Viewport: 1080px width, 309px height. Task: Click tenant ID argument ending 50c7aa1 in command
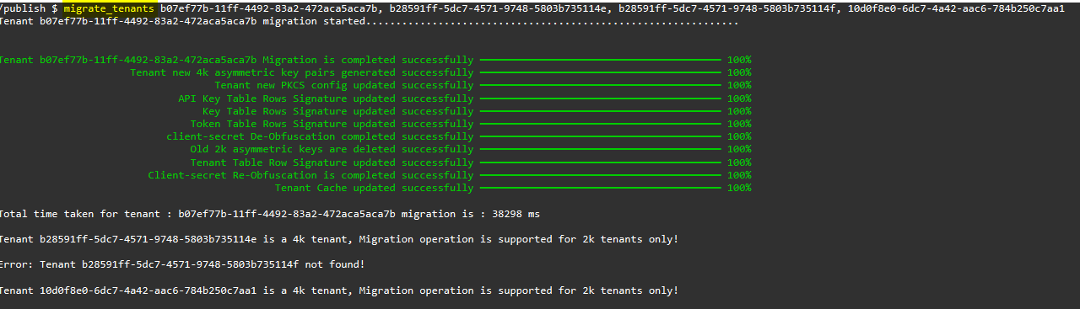tap(956, 8)
